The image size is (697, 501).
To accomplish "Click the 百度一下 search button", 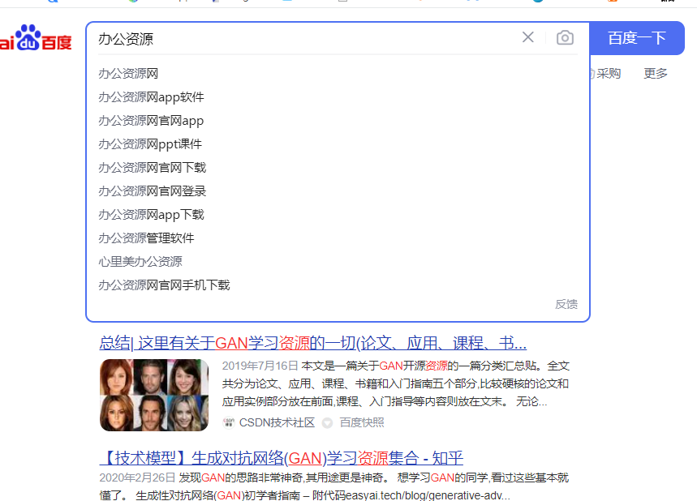I will pyautogui.click(x=636, y=38).
